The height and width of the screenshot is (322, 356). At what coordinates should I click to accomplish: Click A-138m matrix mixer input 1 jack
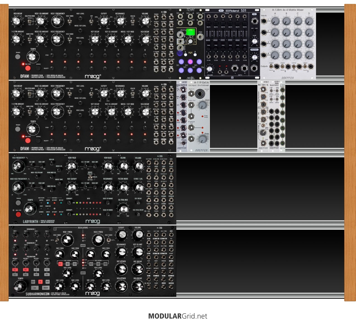pos(264,20)
